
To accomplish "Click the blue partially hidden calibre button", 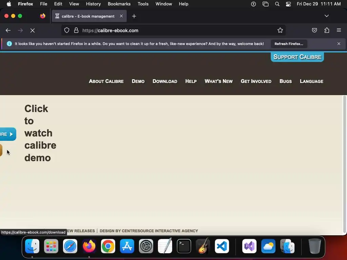I will 8,134.
